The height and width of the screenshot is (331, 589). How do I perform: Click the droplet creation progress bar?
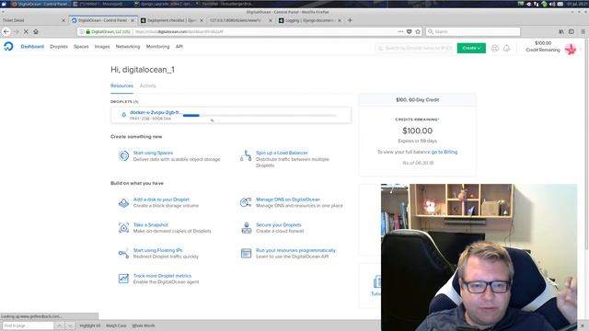pos(260,116)
